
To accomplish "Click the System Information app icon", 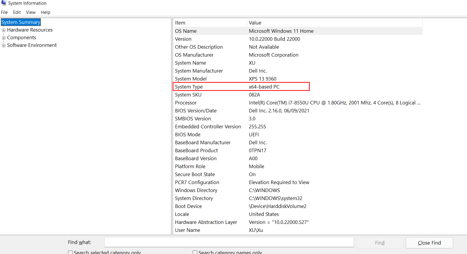I will coord(4,3).
